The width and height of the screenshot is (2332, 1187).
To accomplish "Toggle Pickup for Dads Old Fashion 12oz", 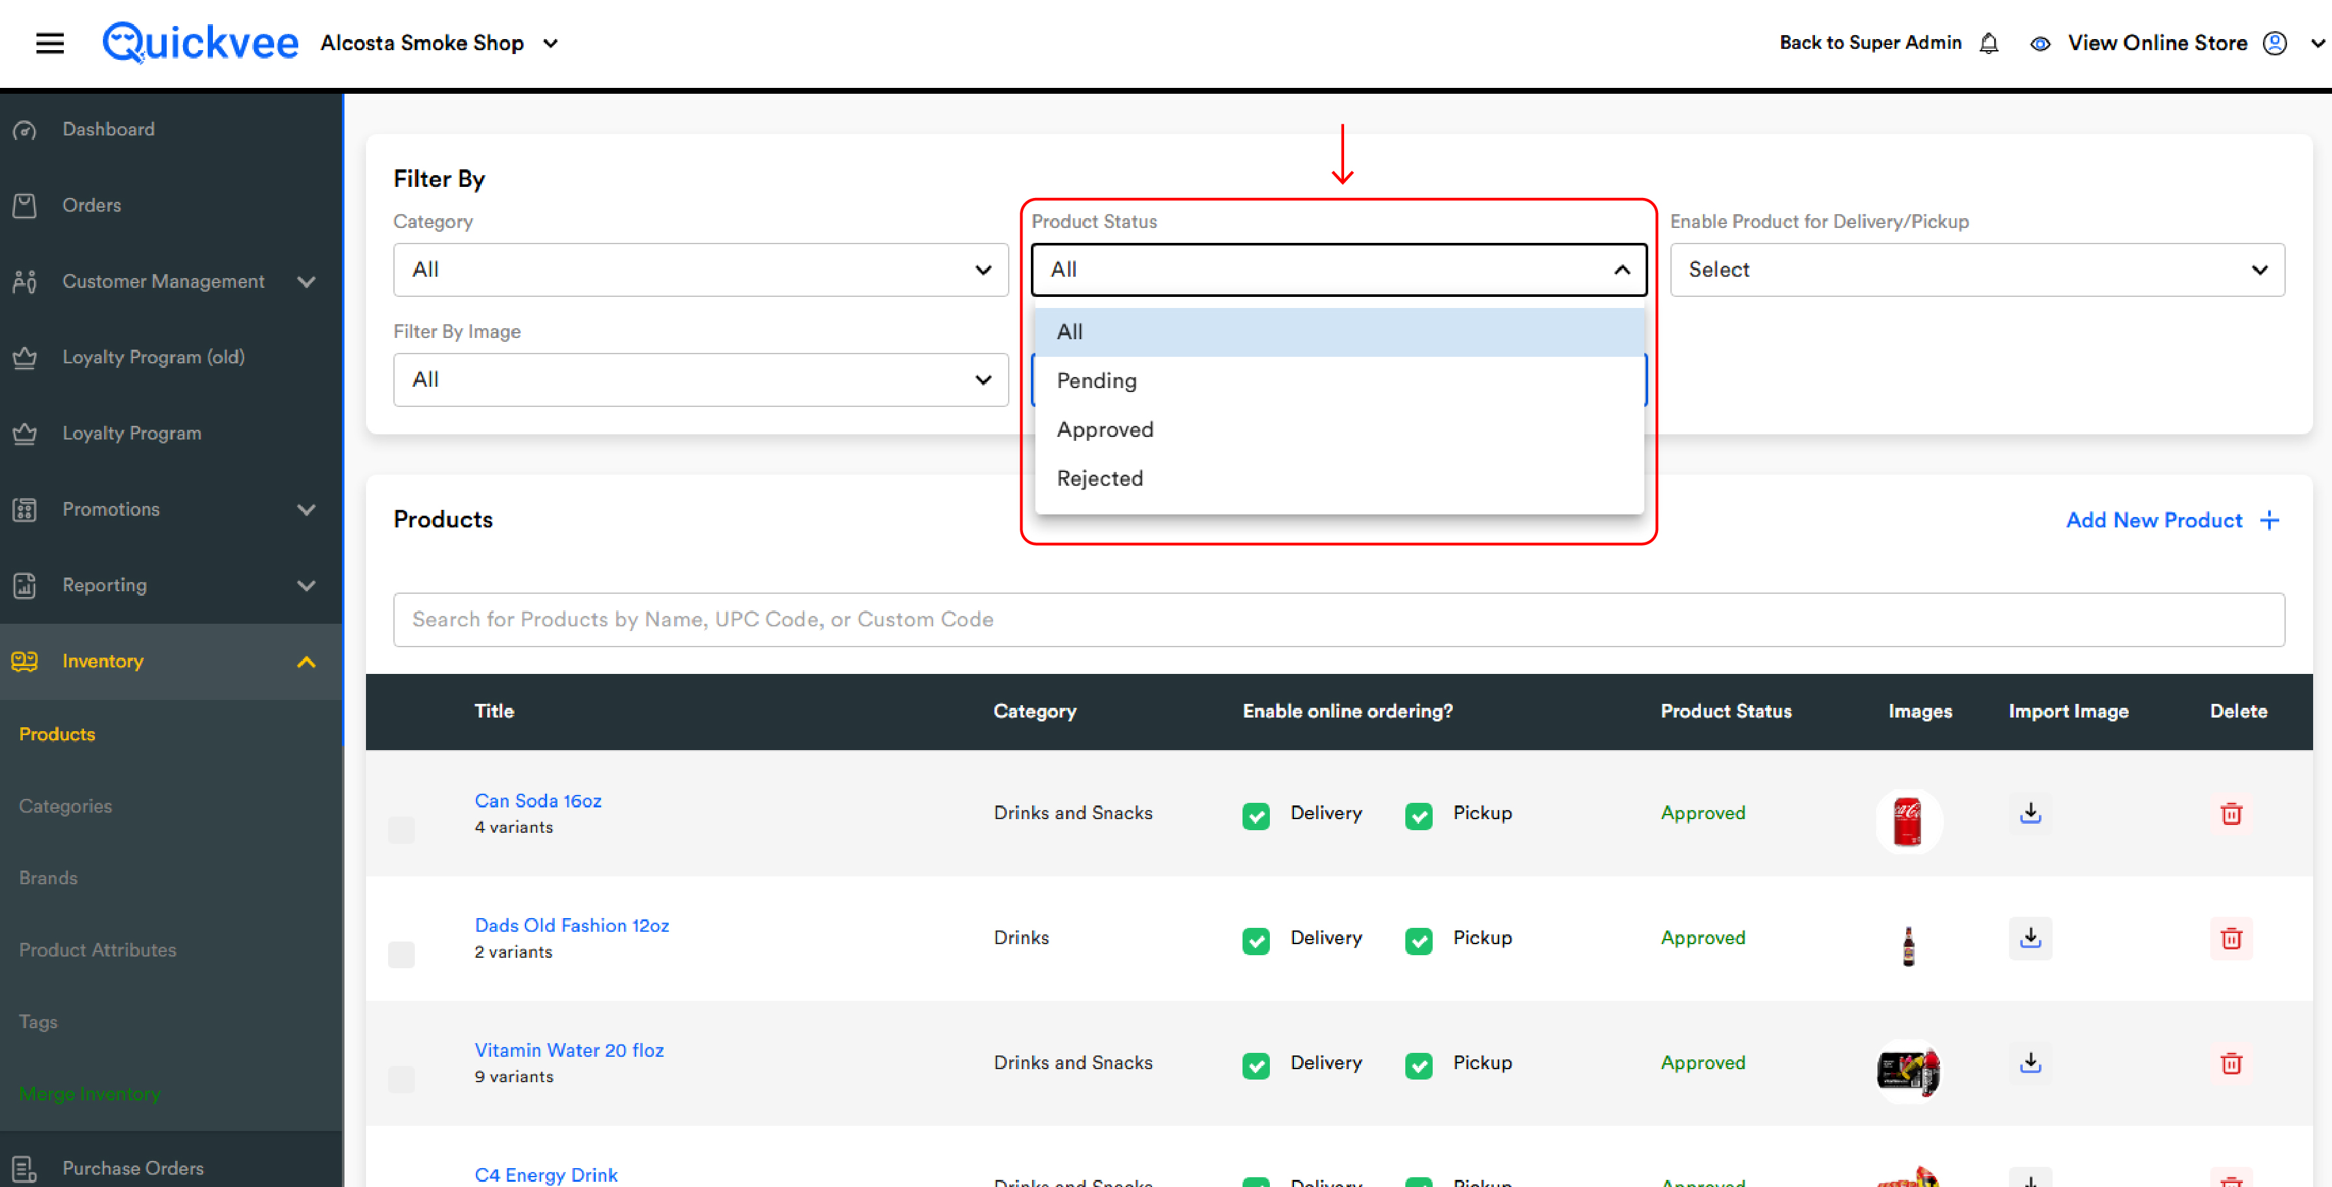I will (x=1418, y=941).
